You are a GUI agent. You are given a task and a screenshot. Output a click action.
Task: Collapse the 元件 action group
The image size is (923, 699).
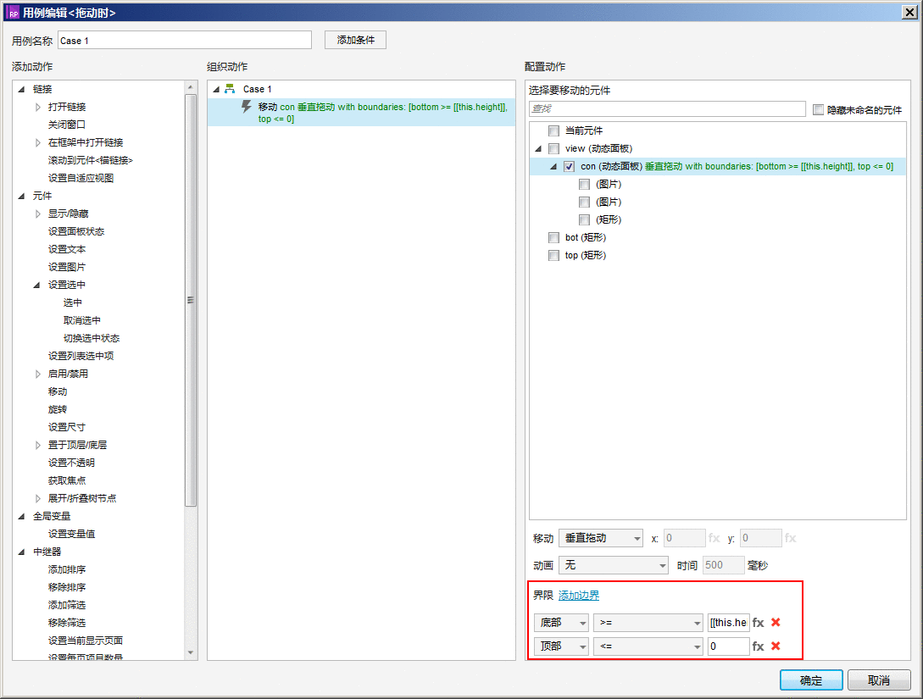tap(21, 196)
